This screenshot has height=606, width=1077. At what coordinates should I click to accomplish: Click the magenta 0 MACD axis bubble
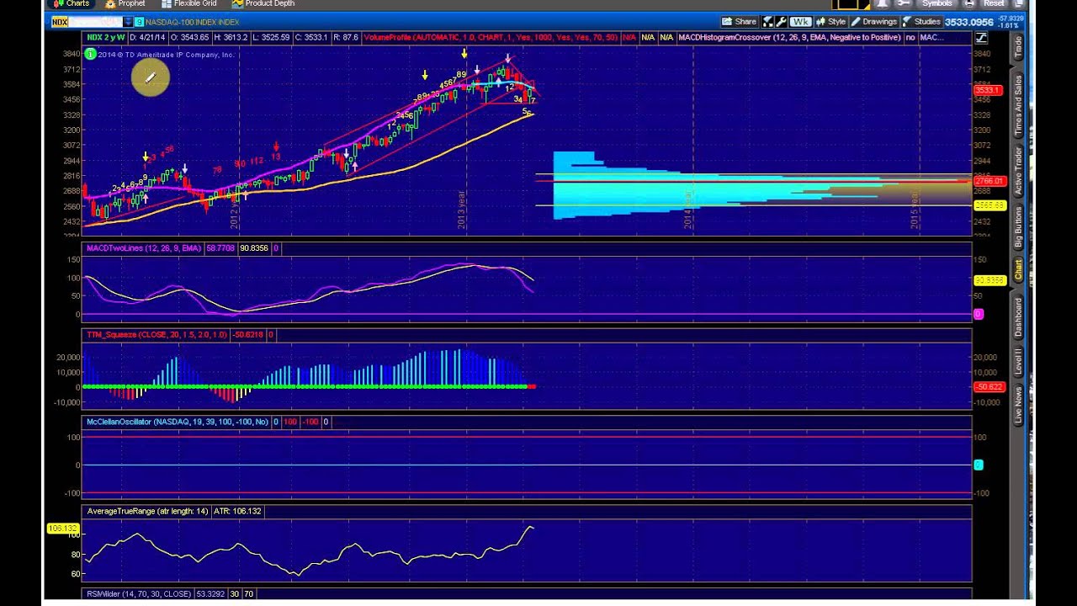[978, 315]
